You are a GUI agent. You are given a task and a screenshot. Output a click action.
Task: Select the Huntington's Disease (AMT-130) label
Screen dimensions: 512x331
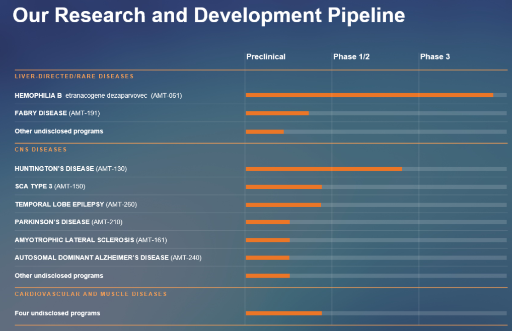click(x=70, y=169)
